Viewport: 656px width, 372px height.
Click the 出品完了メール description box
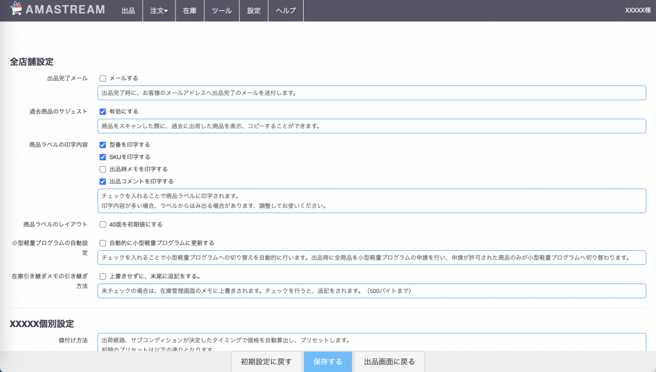[x=372, y=93]
